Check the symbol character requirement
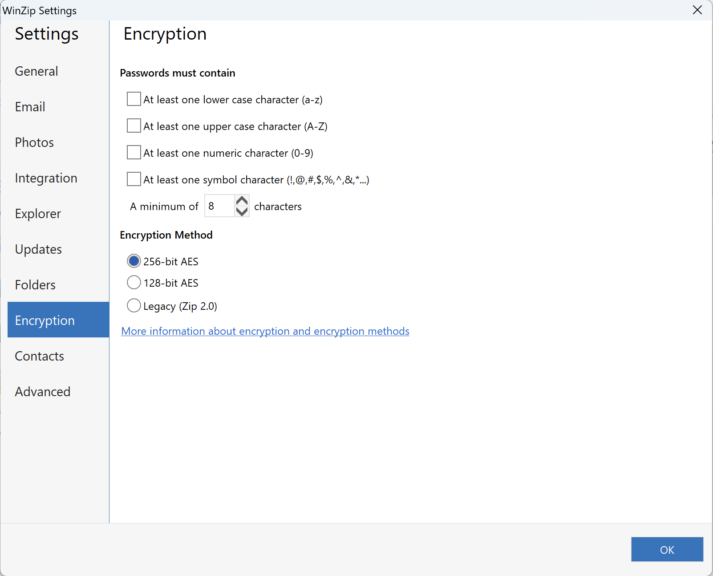This screenshot has height=576, width=713. tap(134, 179)
